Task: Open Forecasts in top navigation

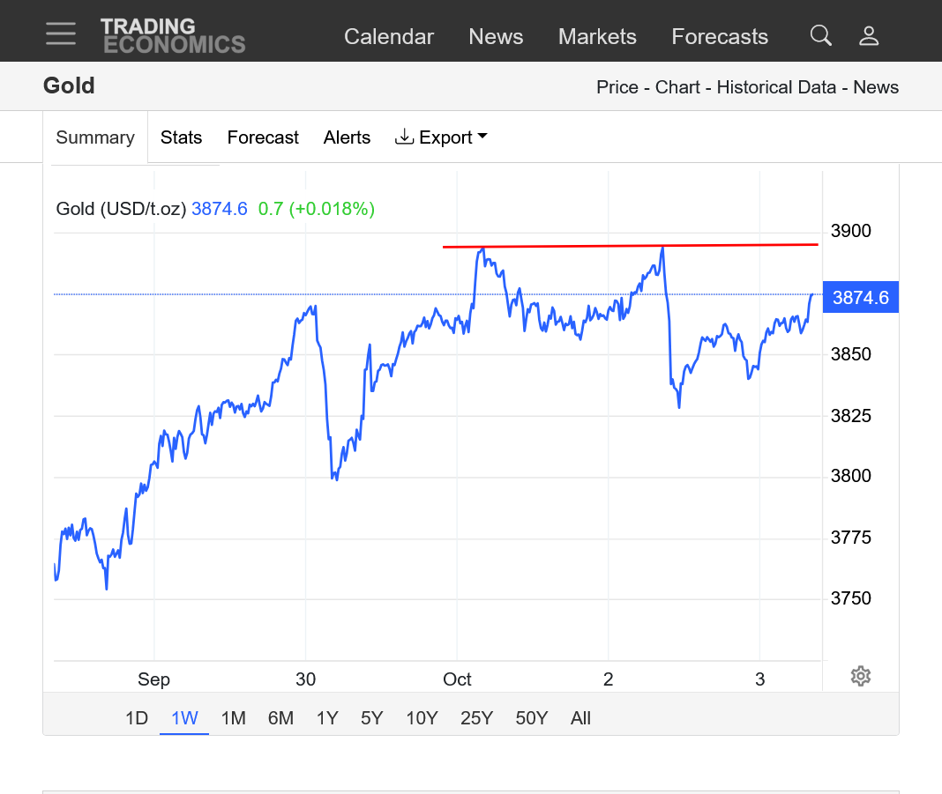Action: [720, 36]
